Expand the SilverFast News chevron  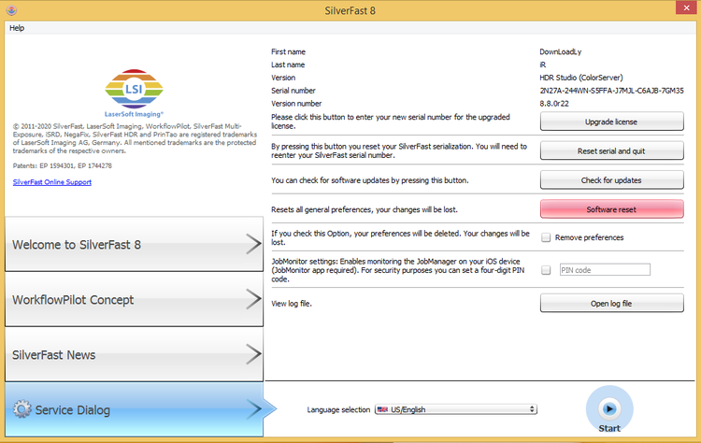252,354
